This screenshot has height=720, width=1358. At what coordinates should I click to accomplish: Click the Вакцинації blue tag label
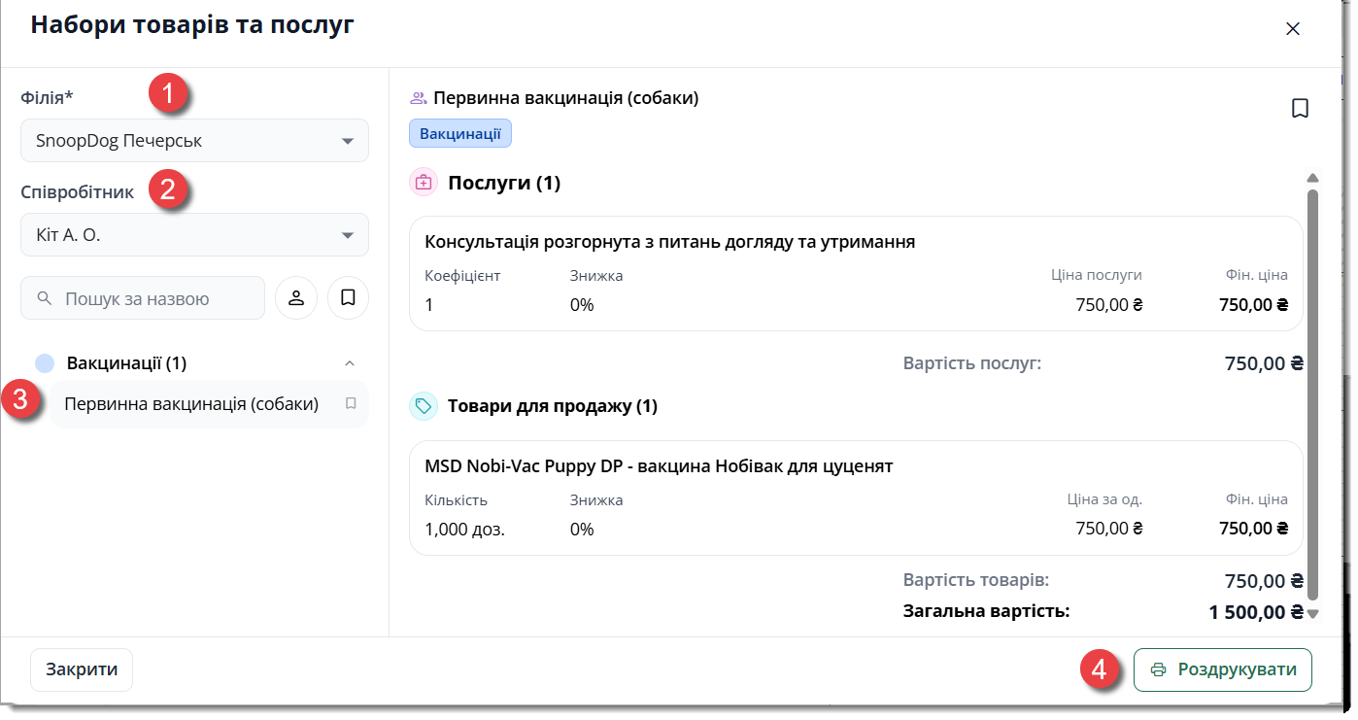pos(460,134)
